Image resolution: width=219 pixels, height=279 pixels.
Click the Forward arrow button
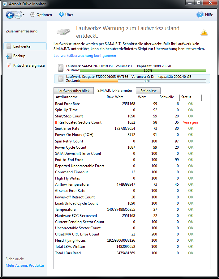[18, 15]
